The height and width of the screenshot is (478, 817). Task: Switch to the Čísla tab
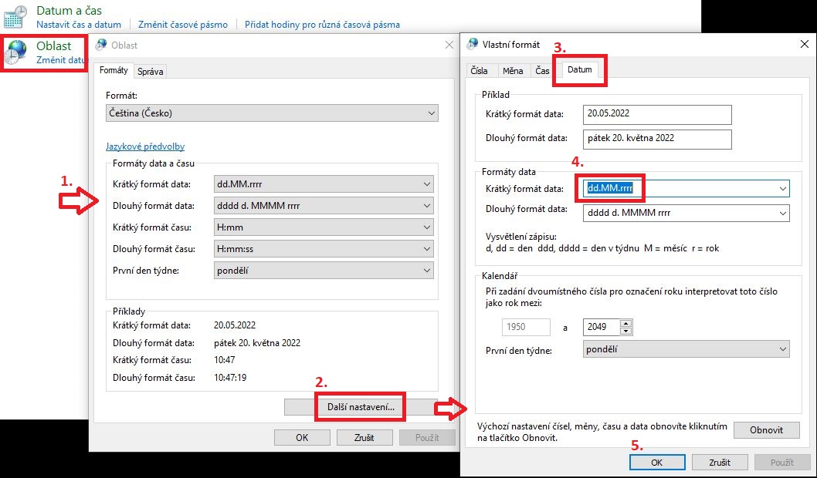(x=479, y=71)
